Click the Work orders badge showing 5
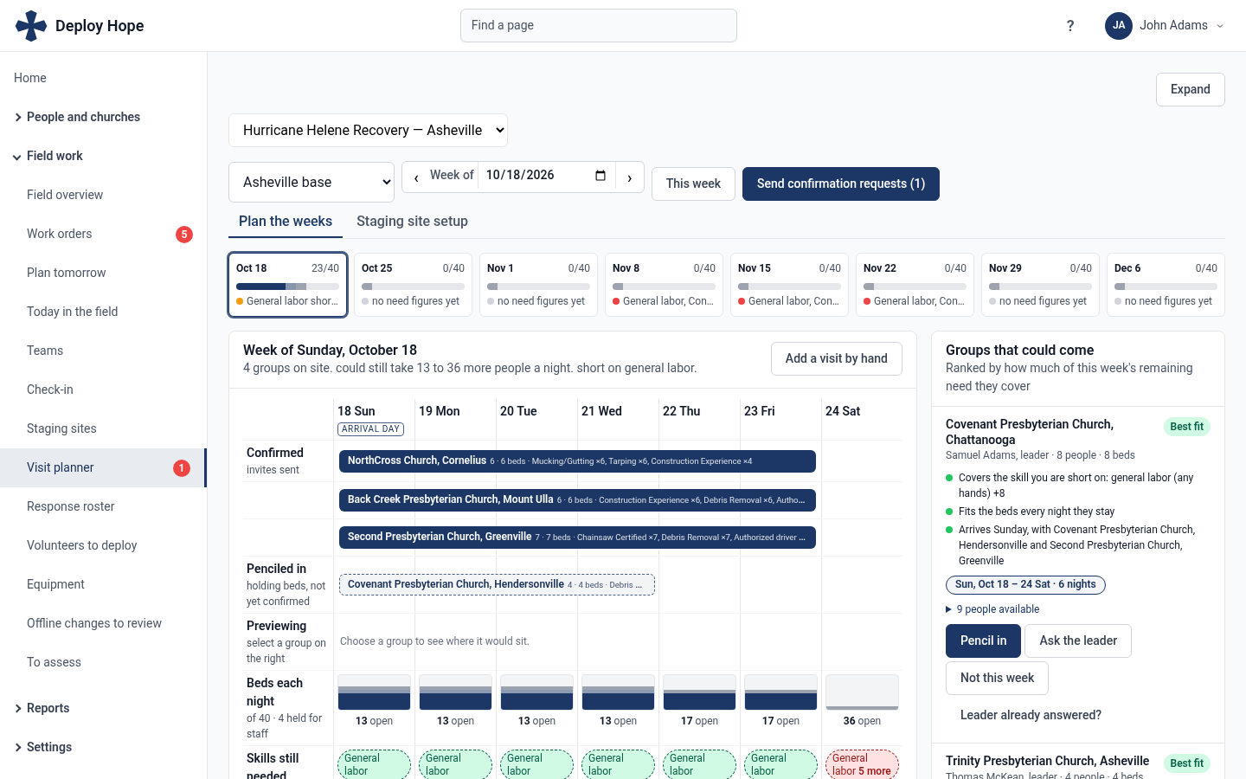1246x779 pixels. 184,235
